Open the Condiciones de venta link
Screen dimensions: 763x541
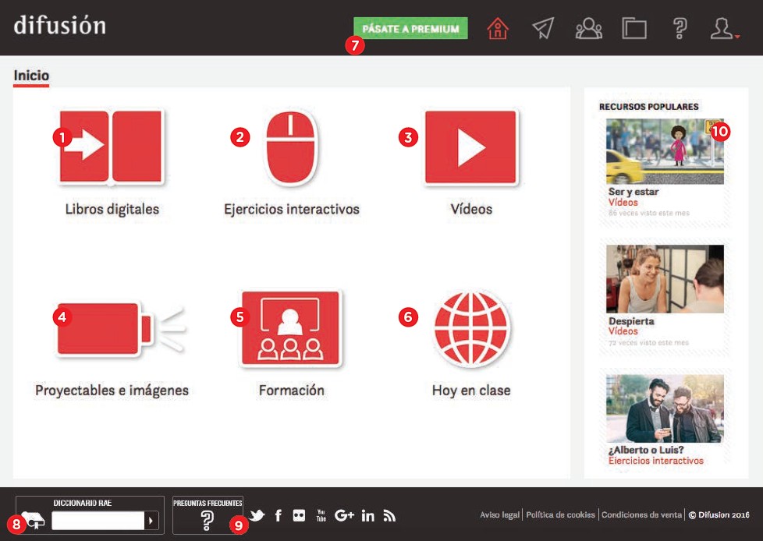pos(641,514)
